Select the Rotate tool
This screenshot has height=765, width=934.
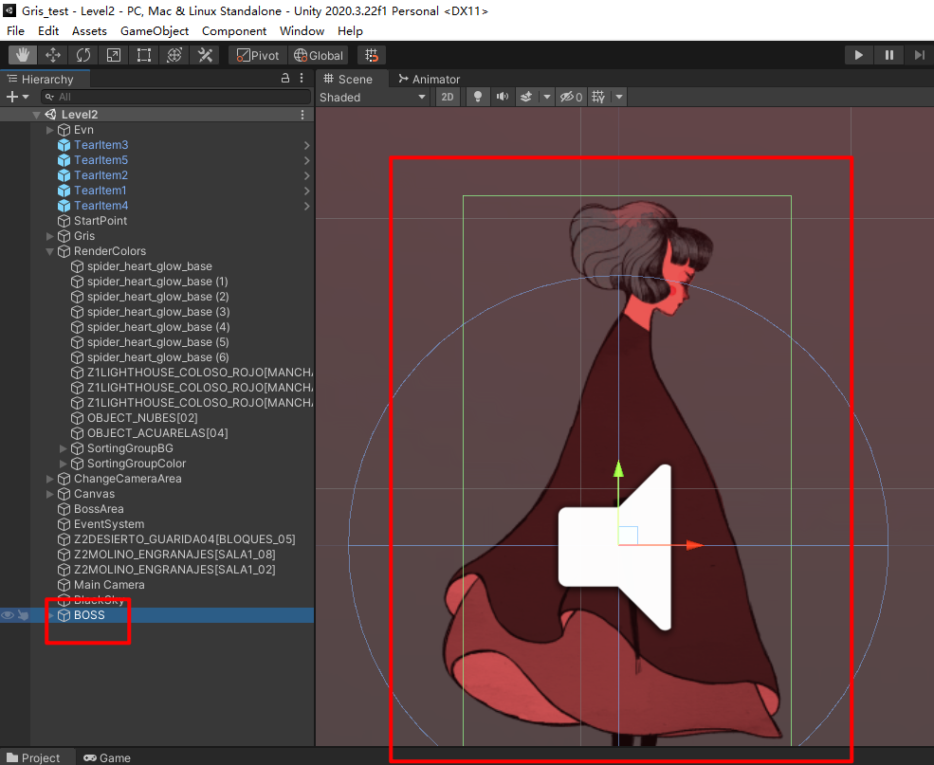tap(83, 55)
